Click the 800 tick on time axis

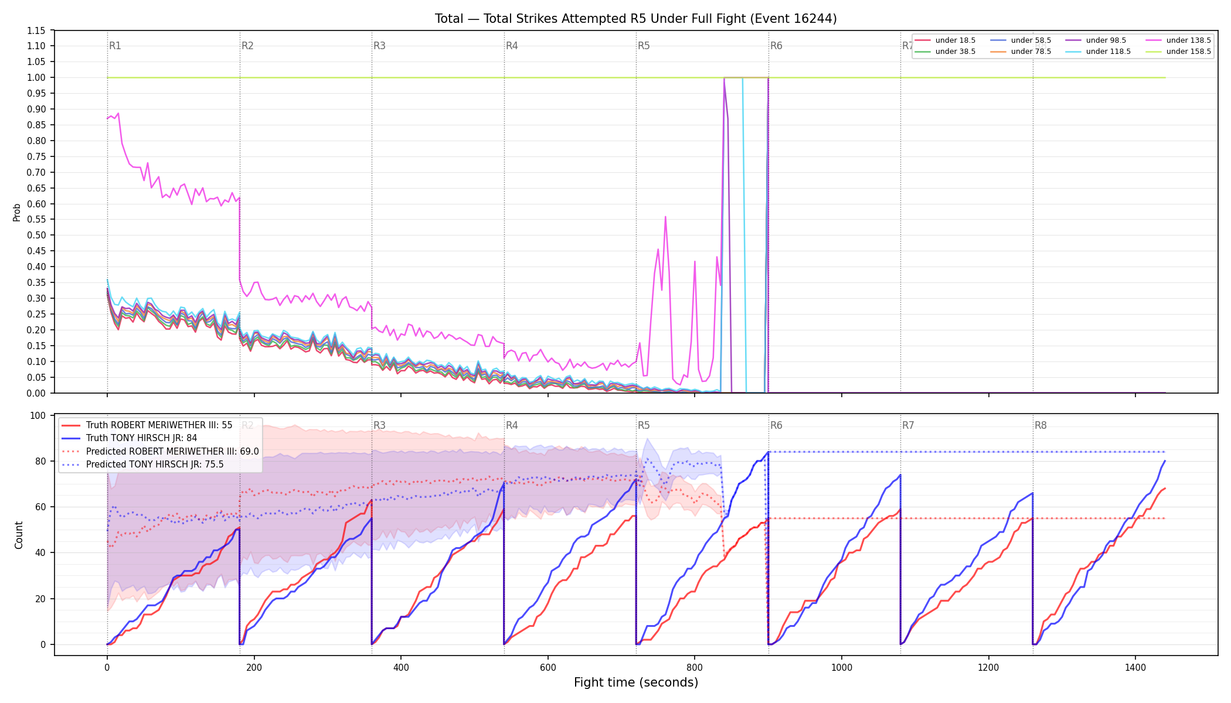coord(695,667)
